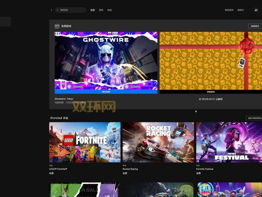Switch to the 探索 tab
Image resolution: width=262 pixels, height=197 pixels.
(93, 10)
